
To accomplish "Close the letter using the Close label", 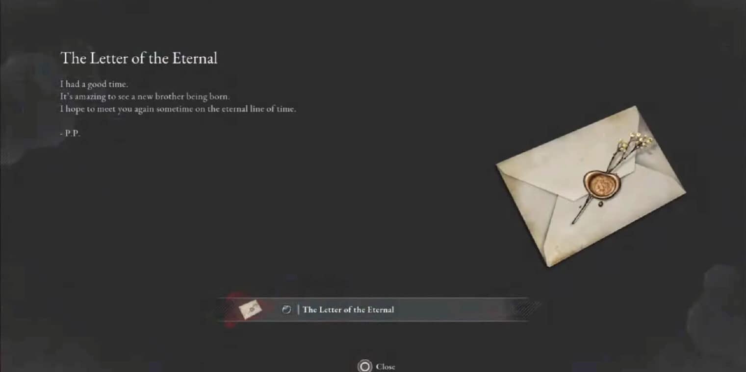I will pyautogui.click(x=386, y=367).
